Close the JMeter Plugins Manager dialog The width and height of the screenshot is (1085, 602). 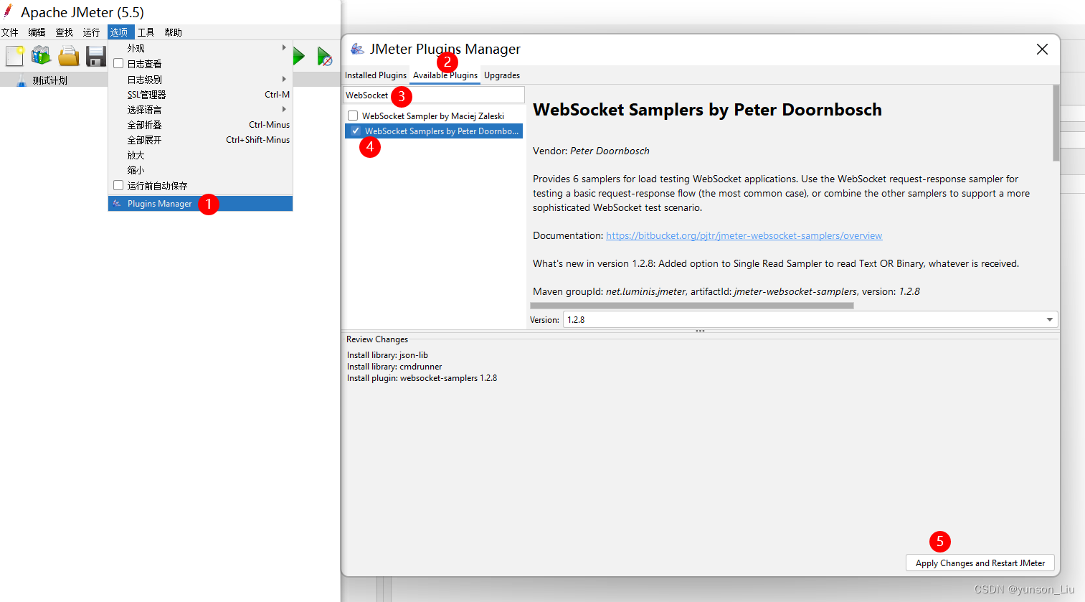tap(1042, 49)
